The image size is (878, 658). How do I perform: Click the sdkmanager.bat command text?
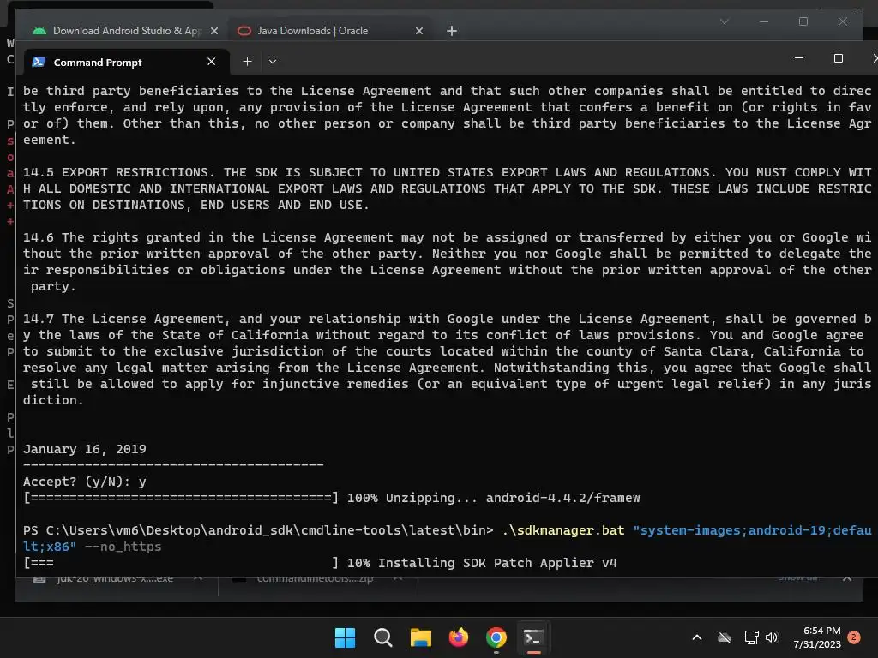click(x=563, y=530)
